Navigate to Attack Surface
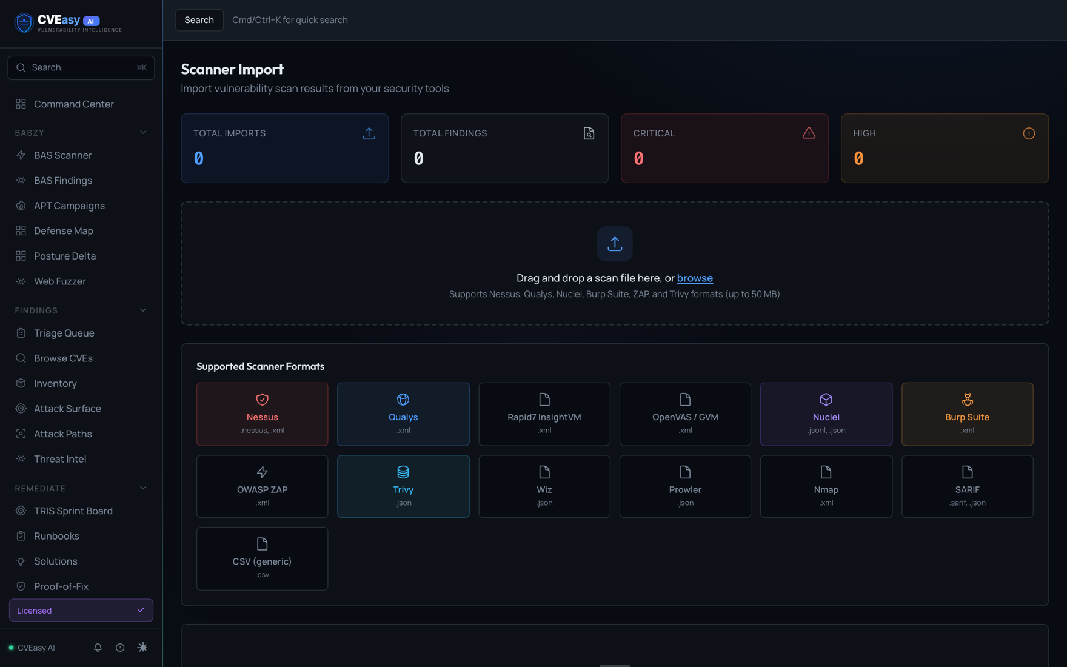1067x667 pixels. pyautogui.click(x=81, y=409)
